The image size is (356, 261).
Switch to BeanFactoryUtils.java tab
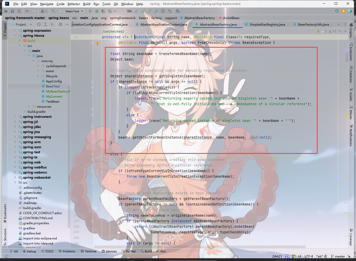click(x=313, y=24)
